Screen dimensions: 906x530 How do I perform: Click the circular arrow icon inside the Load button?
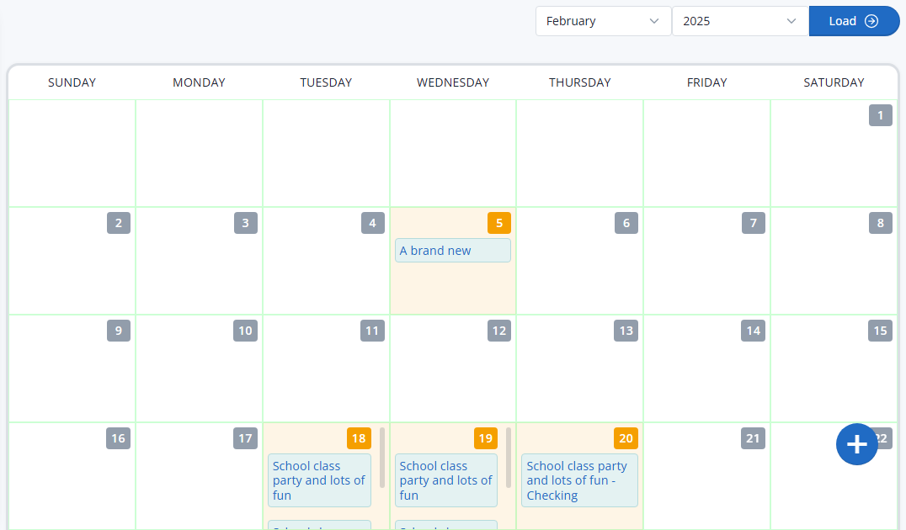pos(873,20)
